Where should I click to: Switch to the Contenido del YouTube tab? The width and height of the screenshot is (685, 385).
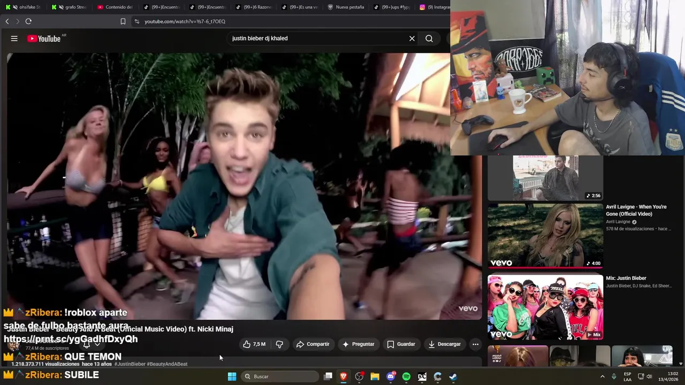click(115, 7)
